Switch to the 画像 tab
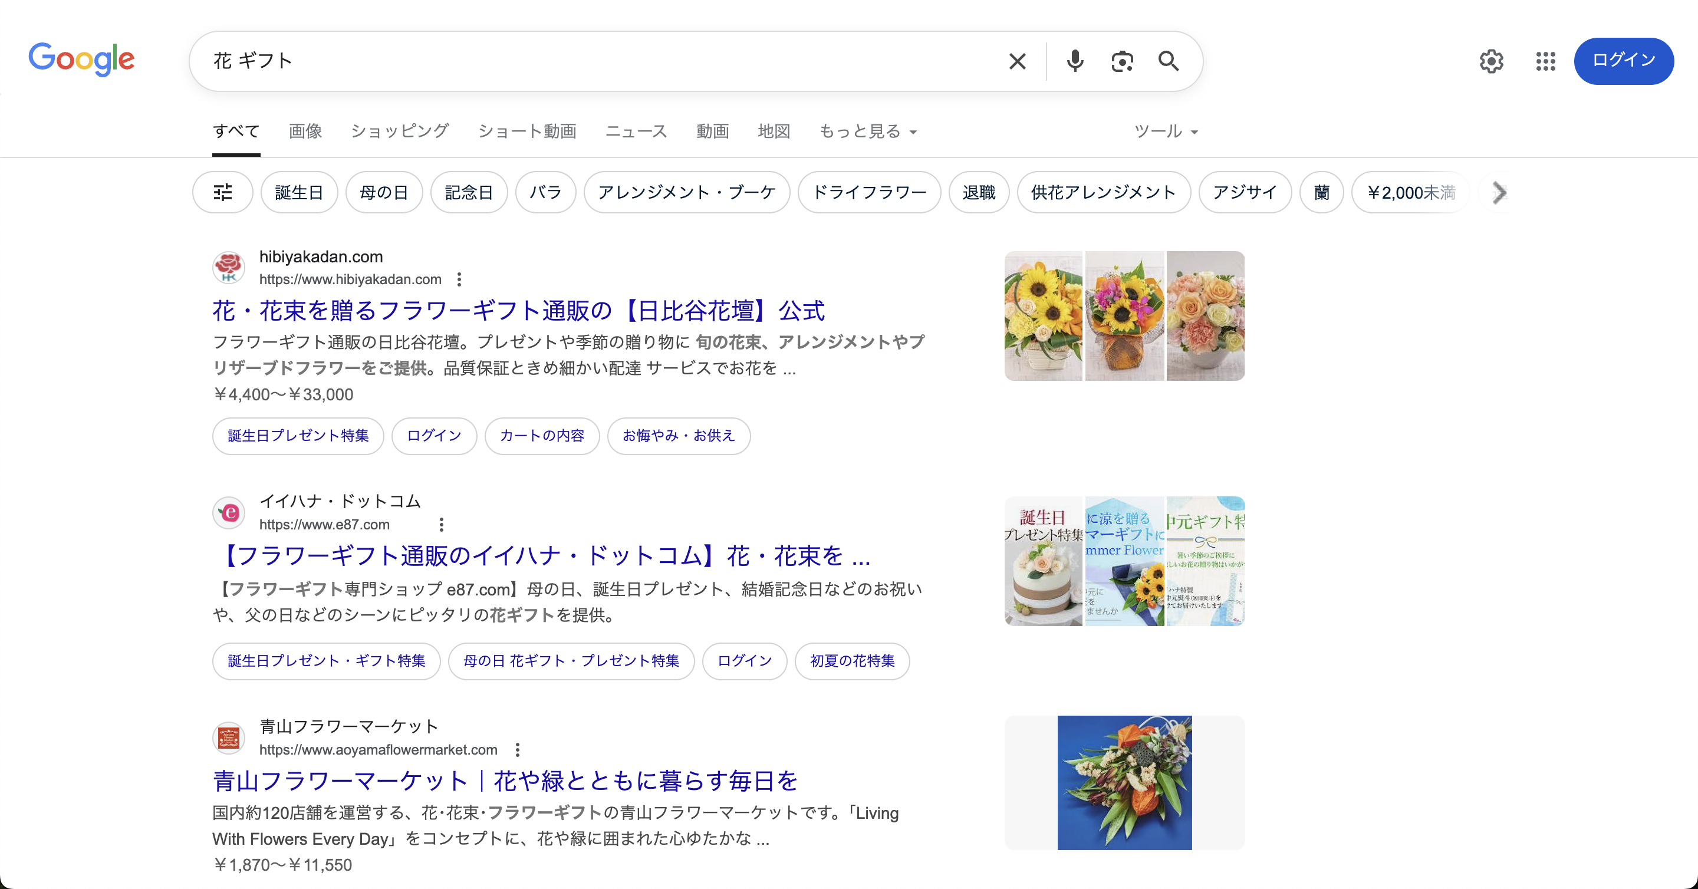 pos(305,131)
